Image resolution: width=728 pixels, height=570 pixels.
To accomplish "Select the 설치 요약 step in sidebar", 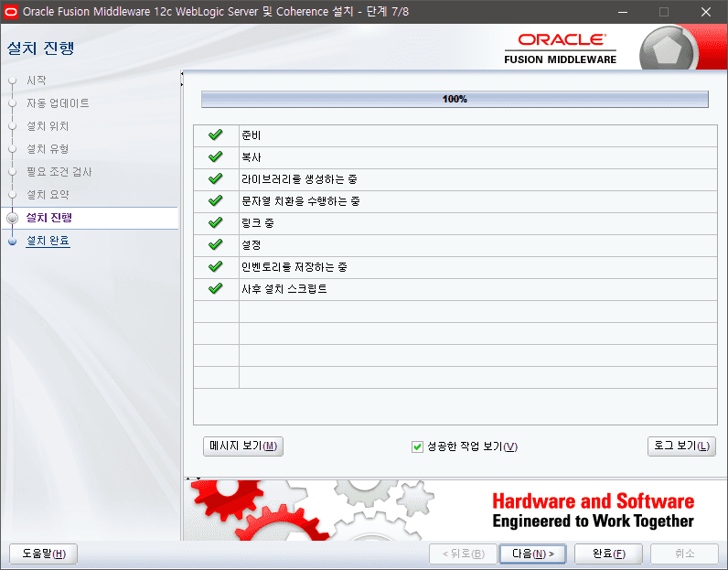I will pos(48,195).
